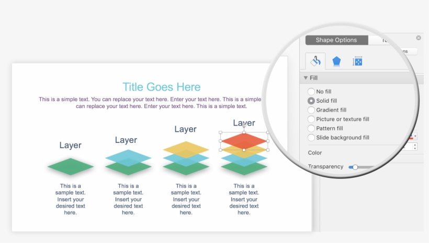Viewport: 429px width, 243px height.
Task: Click the Layer label above the green diamond
Action: pos(70,145)
